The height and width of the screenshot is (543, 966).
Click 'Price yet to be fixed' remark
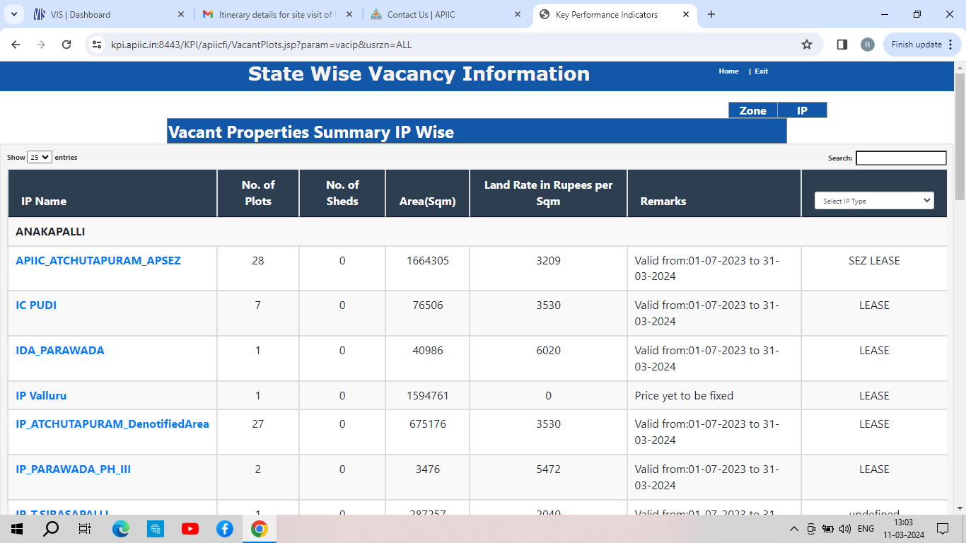pyautogui.click(x=684, y=396)
